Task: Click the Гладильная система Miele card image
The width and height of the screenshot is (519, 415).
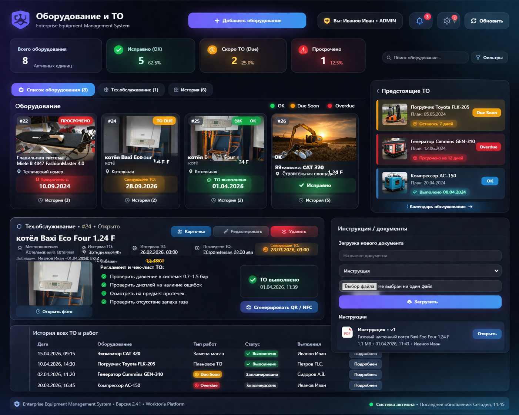Action: click(55, 135)
